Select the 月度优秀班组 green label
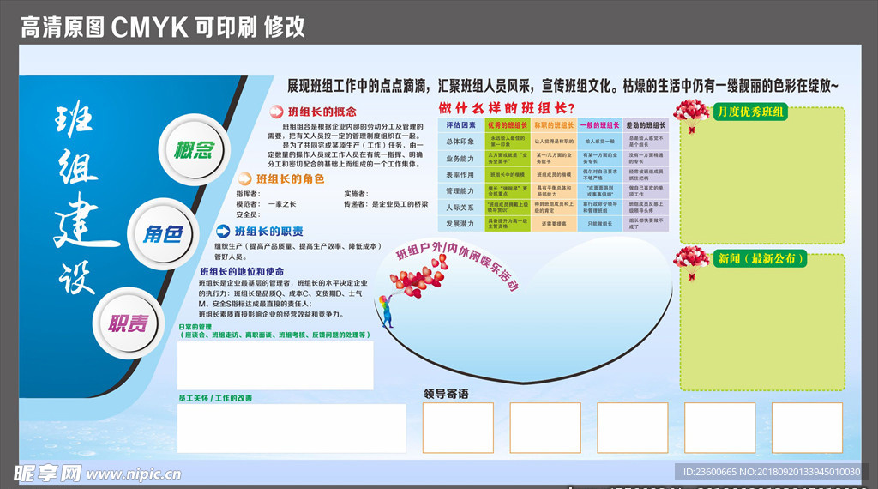Image resolution: width=878 pixels, height=489 pixels. 750,112
